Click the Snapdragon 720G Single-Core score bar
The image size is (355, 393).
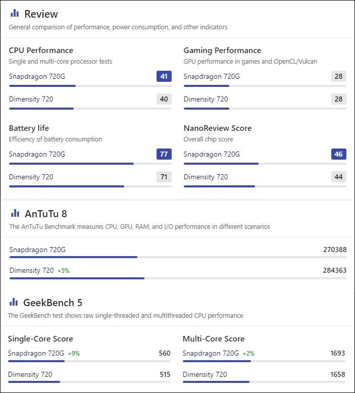point(89,361)
